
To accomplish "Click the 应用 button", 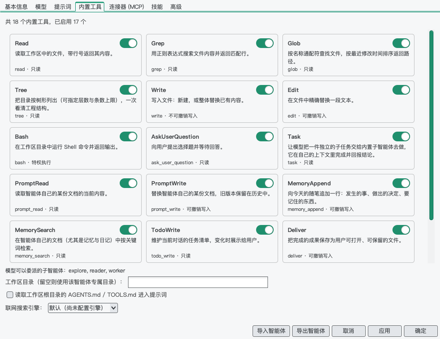I will coord(385,331).
